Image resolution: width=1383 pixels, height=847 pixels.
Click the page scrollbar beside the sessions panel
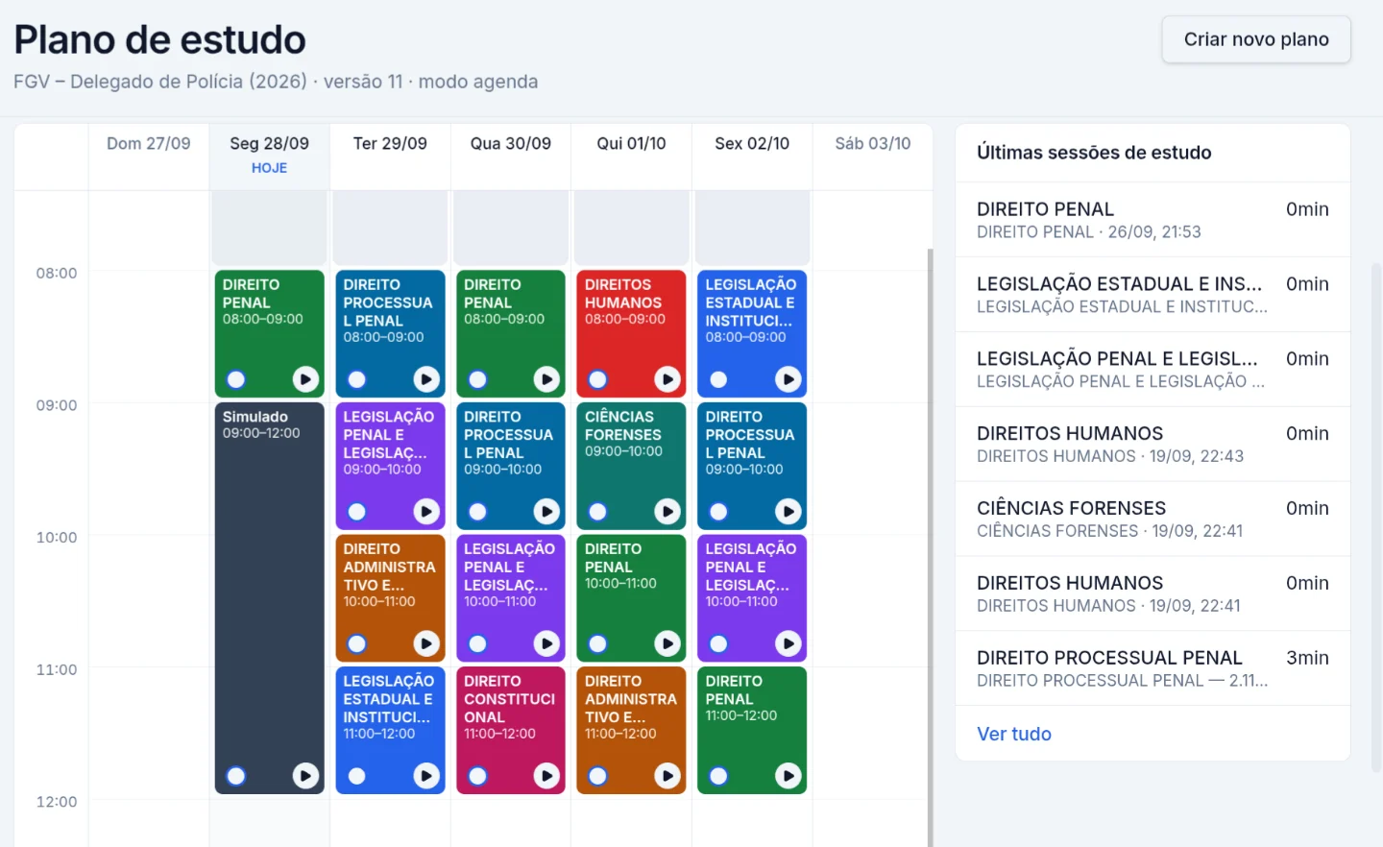pyautogui.click(x=1375, y=519)
